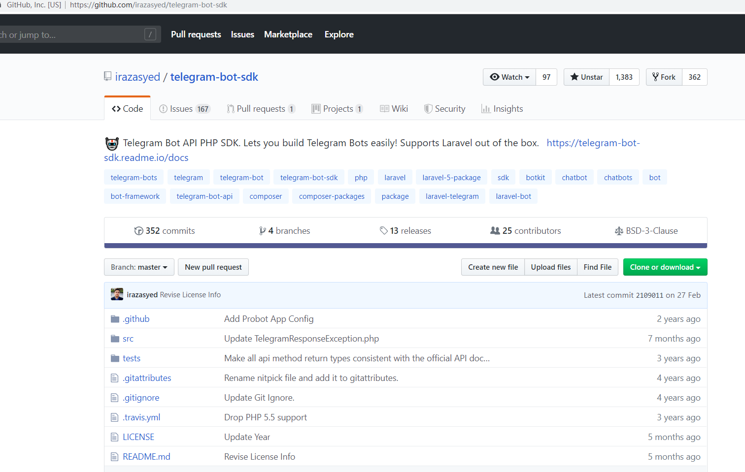Select the chatbot topic tag

(x=575, y=178)
